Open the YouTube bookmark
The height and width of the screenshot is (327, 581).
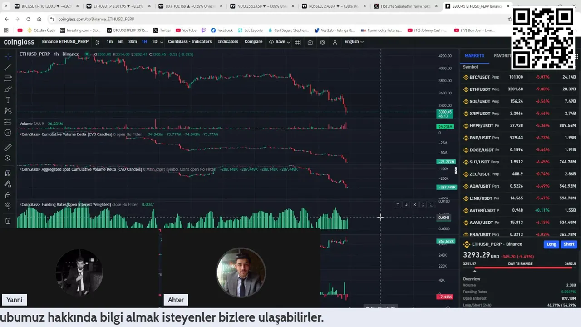[x=186, y=30]
